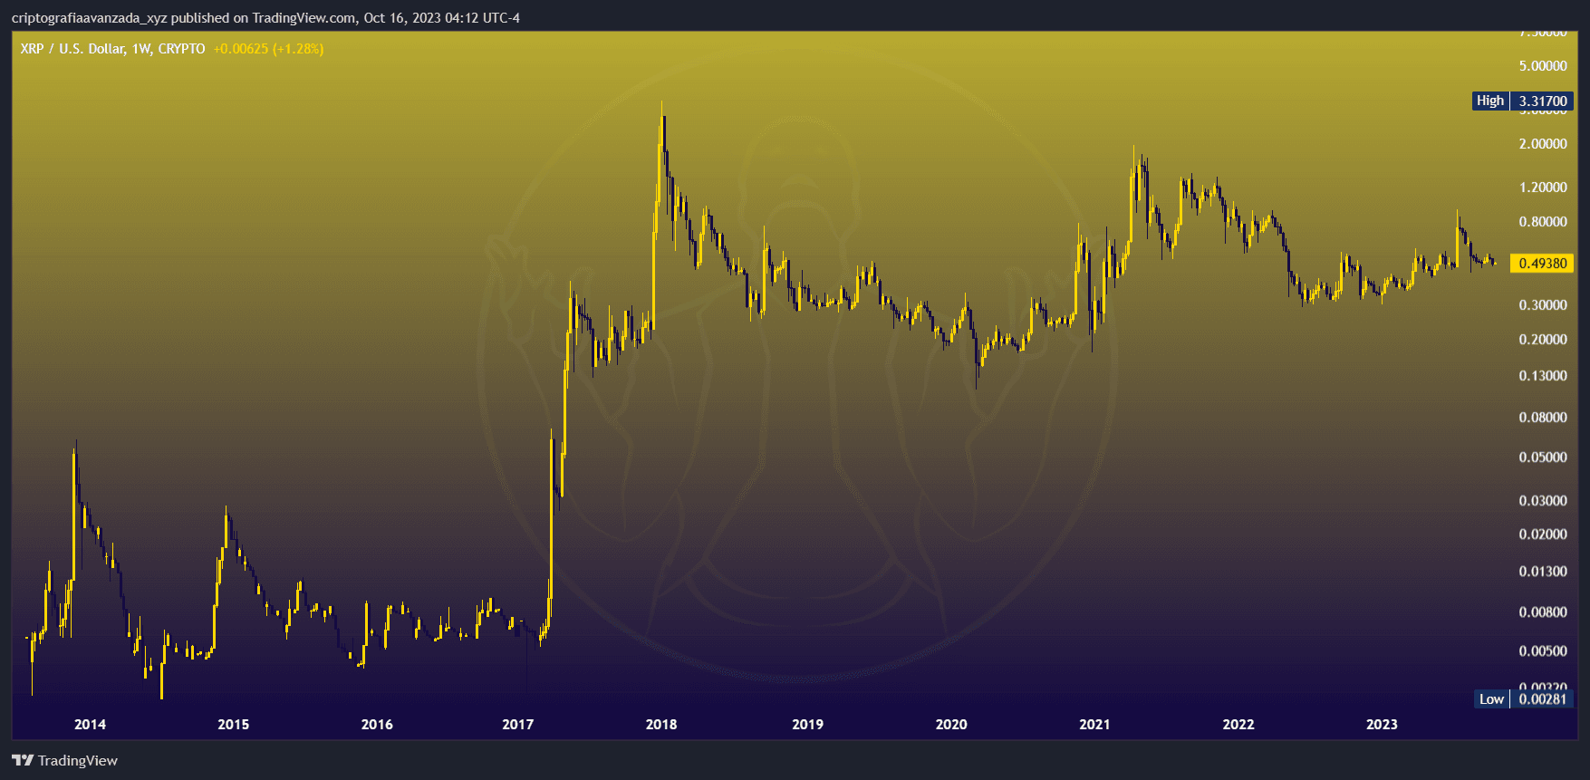Click the 2023 label on time axis
1590x780 pixels.
(1382, 724)
